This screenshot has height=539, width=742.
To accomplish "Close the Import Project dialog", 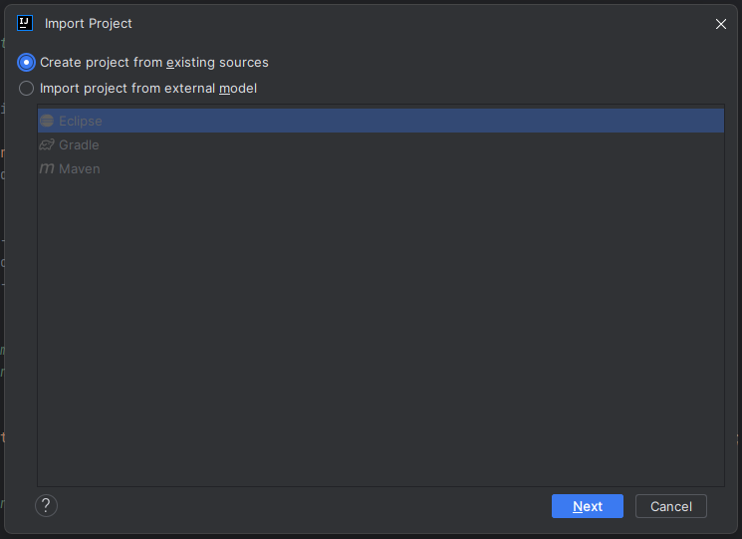I will pos(721,24).
